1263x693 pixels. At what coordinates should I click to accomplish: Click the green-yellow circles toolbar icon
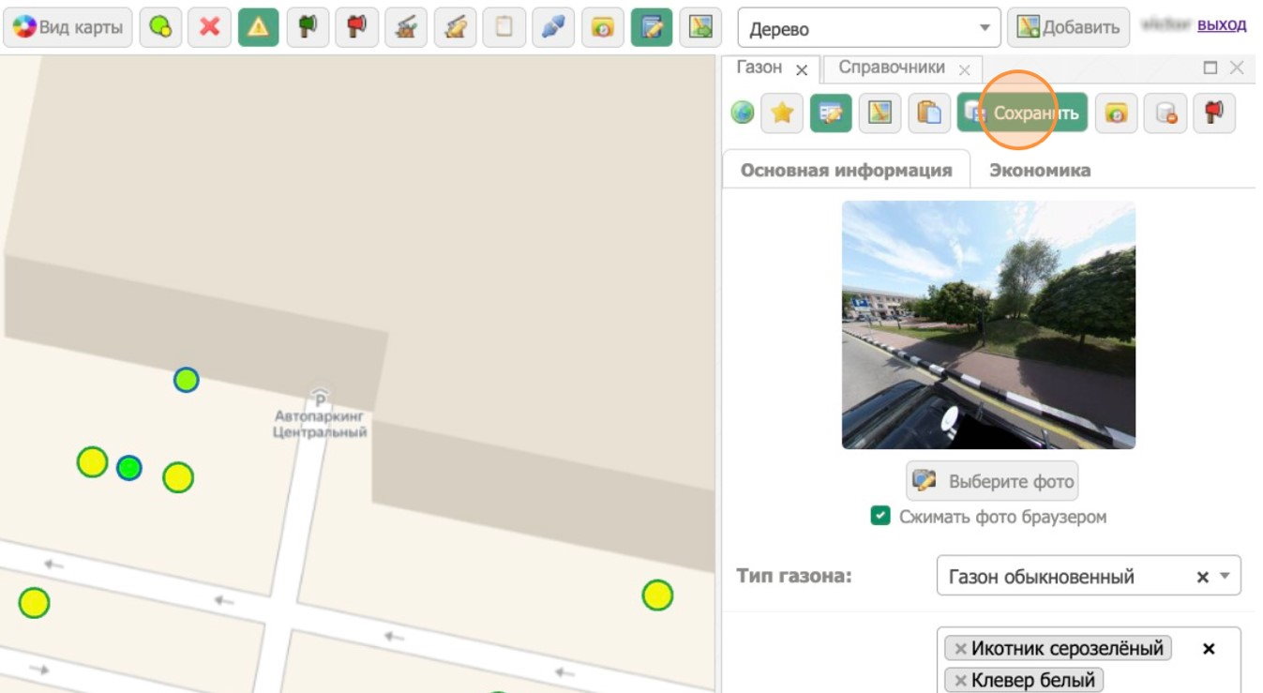coord(160,27)
